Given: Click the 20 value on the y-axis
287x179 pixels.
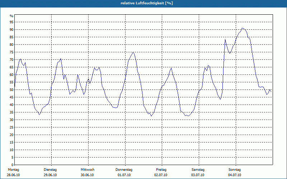Looking at the screenshot, I should tap(11, 135).
